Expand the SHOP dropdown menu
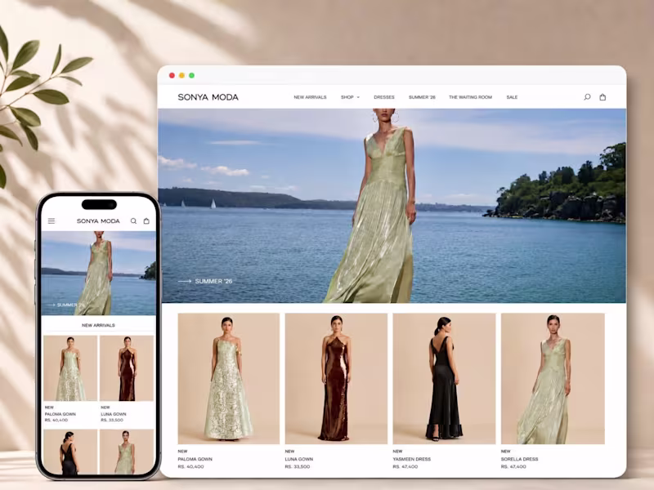Screen dimensions: 654x490 coord(350,97)
